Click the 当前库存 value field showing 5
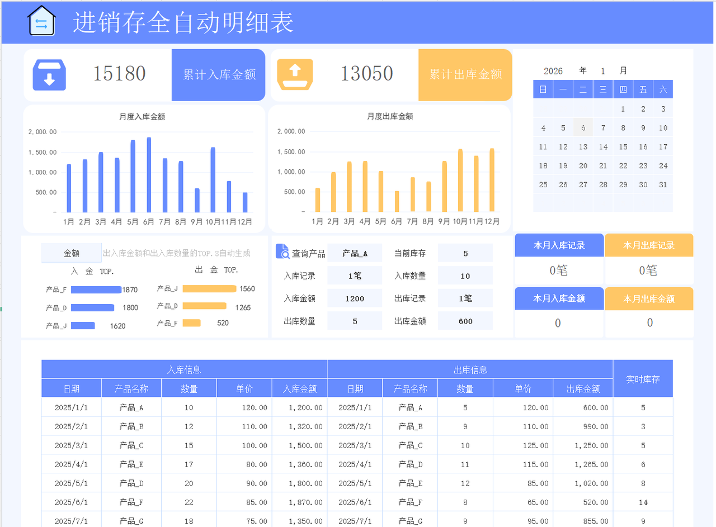This screenshot has width=716, height=527. tap(465, 253)
